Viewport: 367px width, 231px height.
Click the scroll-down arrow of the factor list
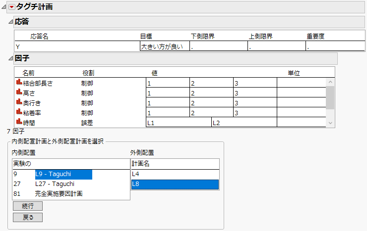coord(330,123)
